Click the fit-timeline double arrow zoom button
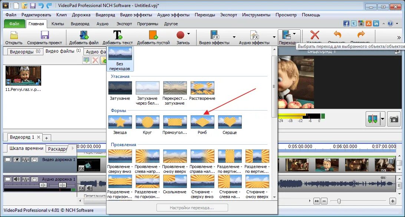This screenshot has width=405, height=217. pos(317,201)
